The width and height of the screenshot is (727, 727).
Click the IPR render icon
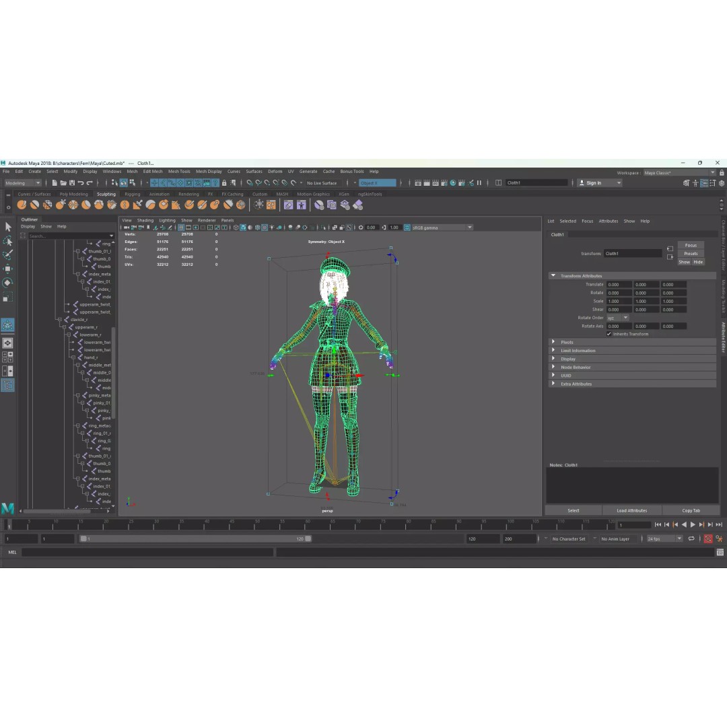coord(436,182)
